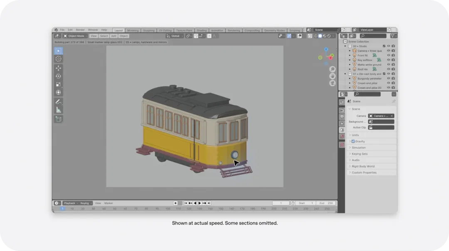Image resolution: width=449 pixels, height=251 pixels.
Task: Open the Render menu
Action: 80,30
